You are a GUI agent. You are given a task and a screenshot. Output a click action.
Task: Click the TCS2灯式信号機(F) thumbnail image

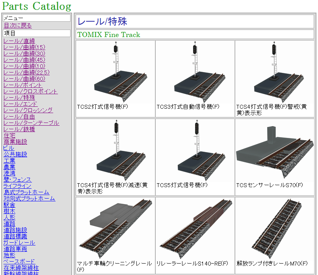[x=115, y=72]
